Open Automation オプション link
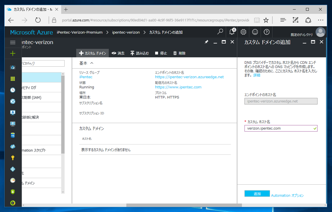 coord(287,195)
